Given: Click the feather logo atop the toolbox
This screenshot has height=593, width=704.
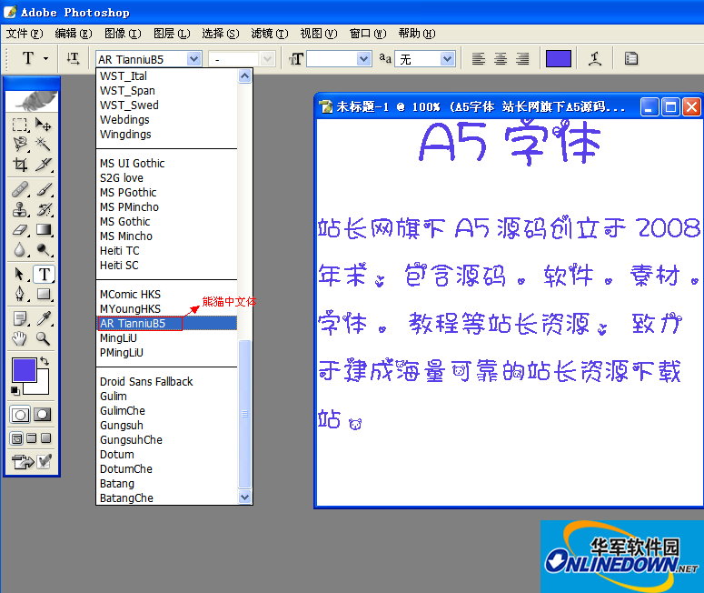Looking at the screenshot, I should point(32,101).
